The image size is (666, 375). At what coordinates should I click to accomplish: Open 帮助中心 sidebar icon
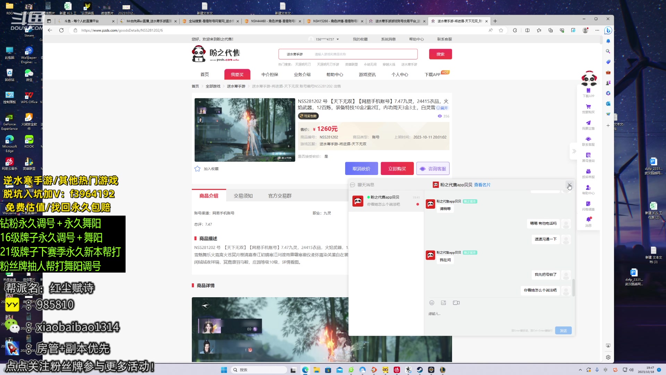(588, 187)
